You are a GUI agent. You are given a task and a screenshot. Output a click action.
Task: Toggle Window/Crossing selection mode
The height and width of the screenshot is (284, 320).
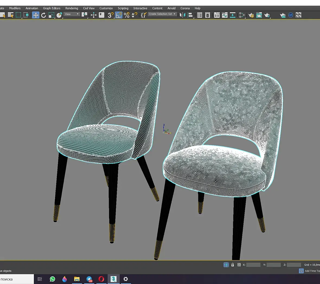coord(26,15)
